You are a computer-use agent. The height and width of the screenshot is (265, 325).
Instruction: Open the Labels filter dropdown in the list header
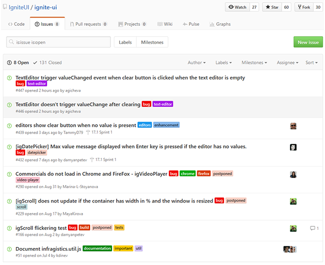point(224,62)
